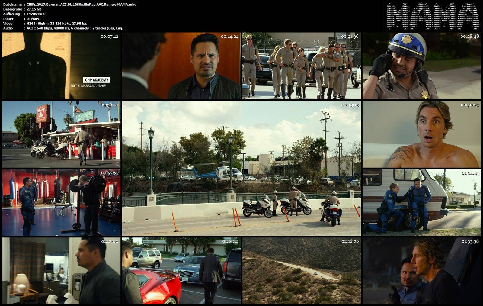This screenshot has width=483, height=306.
Task: Open the large helicopter frame at 00:43:13
Action: pyautogui.click(x=241, y=168)
